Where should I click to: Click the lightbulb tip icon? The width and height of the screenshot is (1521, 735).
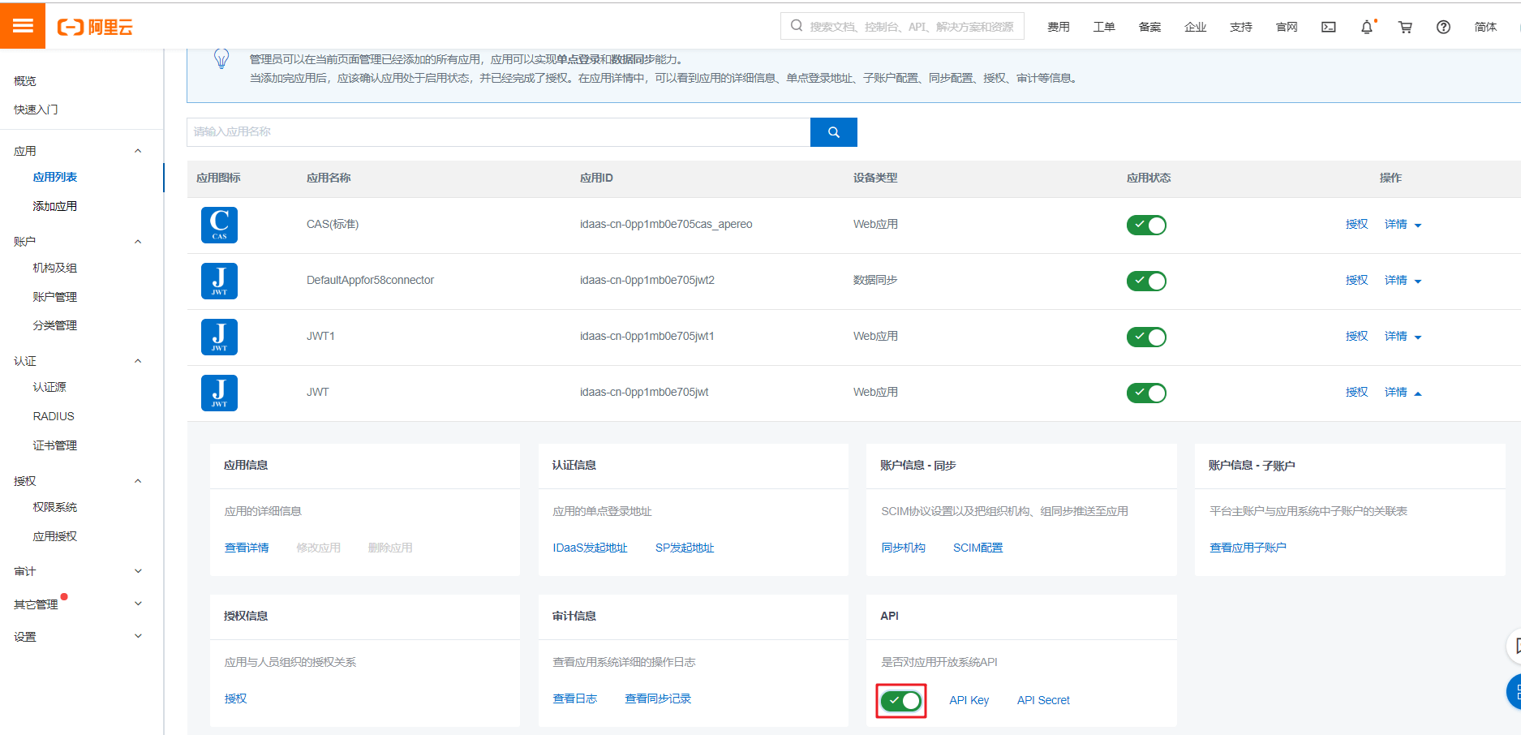pyautogui.click(x=221, y=58)
